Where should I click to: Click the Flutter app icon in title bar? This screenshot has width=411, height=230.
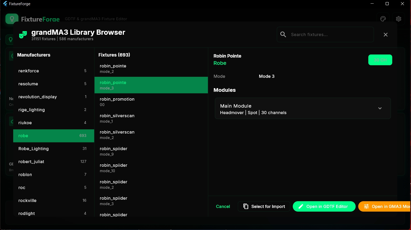click(x=5, y=4)
